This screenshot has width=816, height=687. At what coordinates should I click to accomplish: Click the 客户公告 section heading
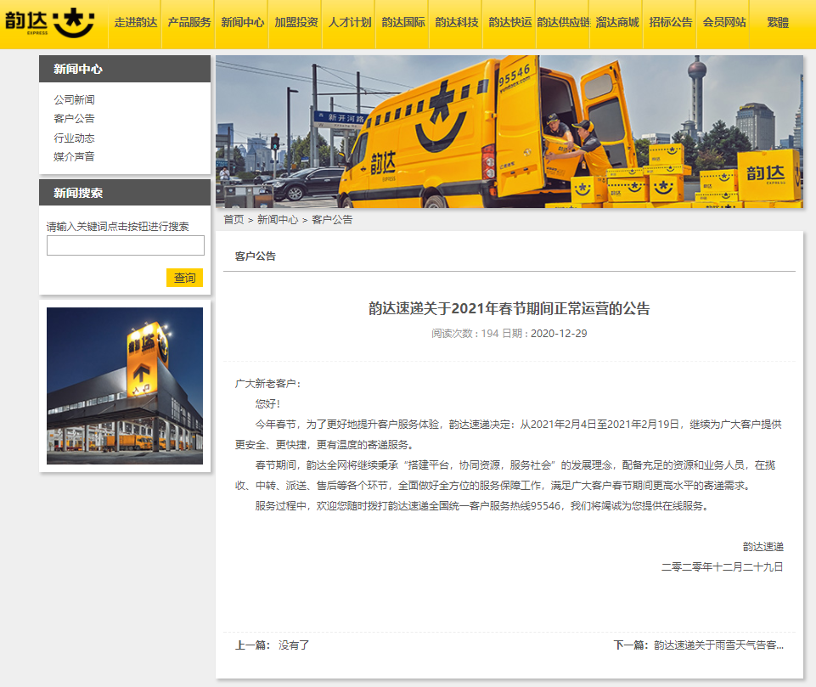coord(256,256)
